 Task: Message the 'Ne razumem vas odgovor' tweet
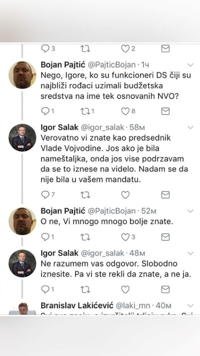[165, 289]
